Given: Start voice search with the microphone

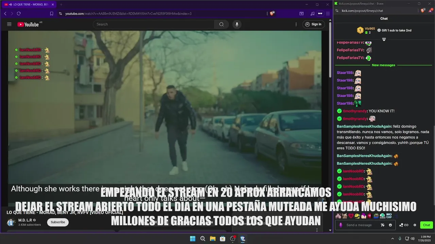Looking at the screenshot, I should (237, 24).
